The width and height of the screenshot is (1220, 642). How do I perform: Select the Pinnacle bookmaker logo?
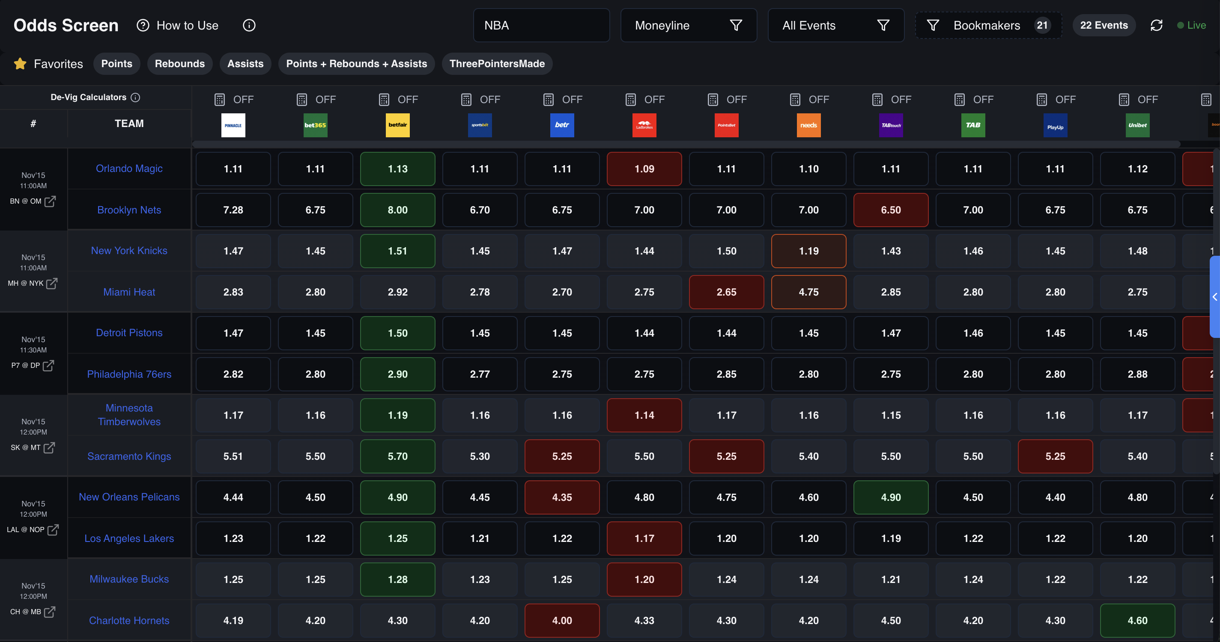pyautogui.click(x=233, y=125)
